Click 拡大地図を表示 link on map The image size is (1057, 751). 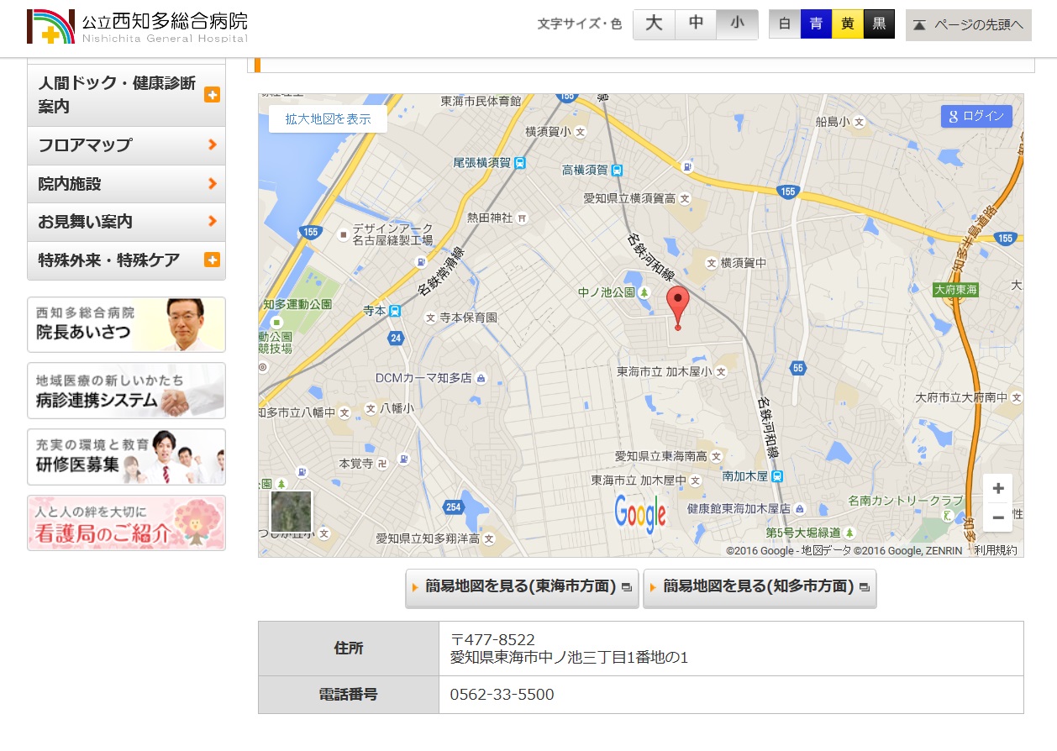point(328,119)
